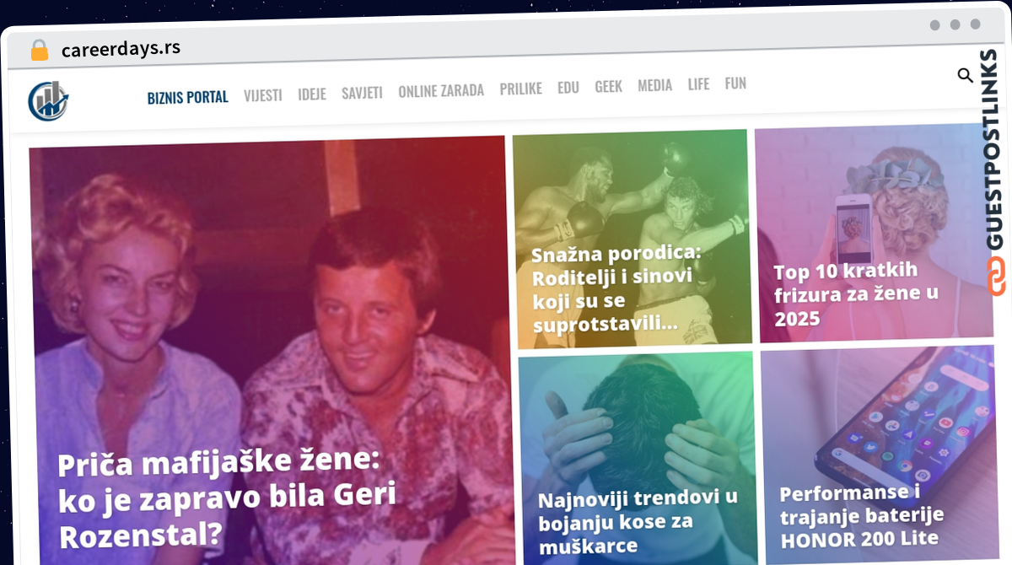Select the IDEJE menu item
Screen dimensions: 1012x565
pyautogui.click(x=312, y=94)
